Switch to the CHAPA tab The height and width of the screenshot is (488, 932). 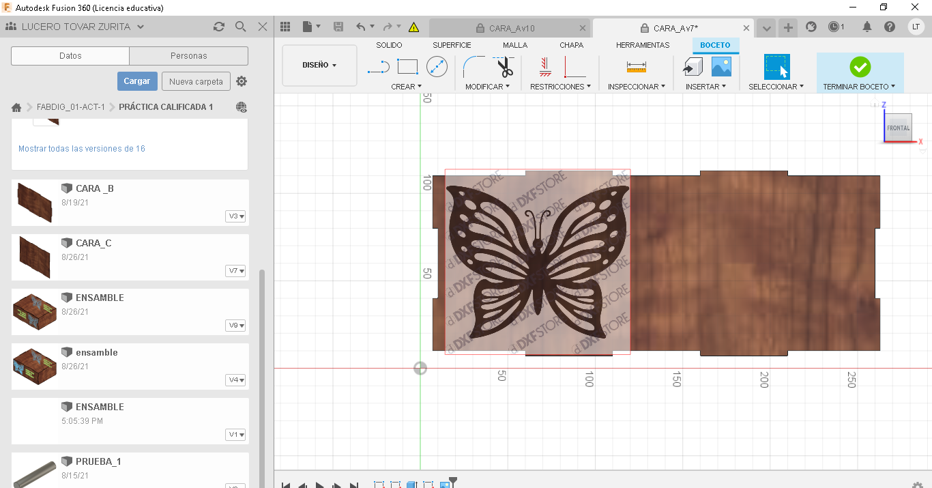point(572,45)
